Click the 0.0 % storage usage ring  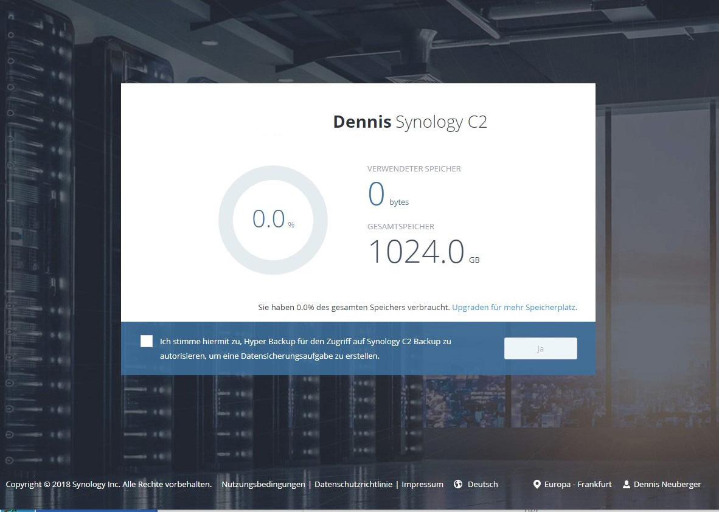click(273, 220)
